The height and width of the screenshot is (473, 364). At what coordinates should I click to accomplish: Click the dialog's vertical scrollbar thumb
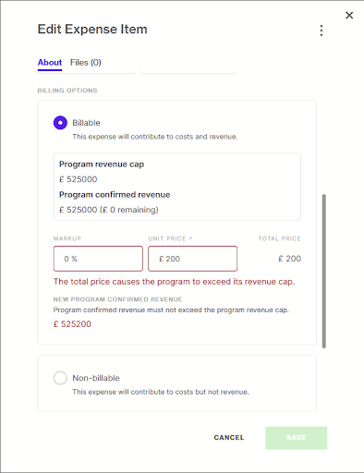(x=323, y=271)
